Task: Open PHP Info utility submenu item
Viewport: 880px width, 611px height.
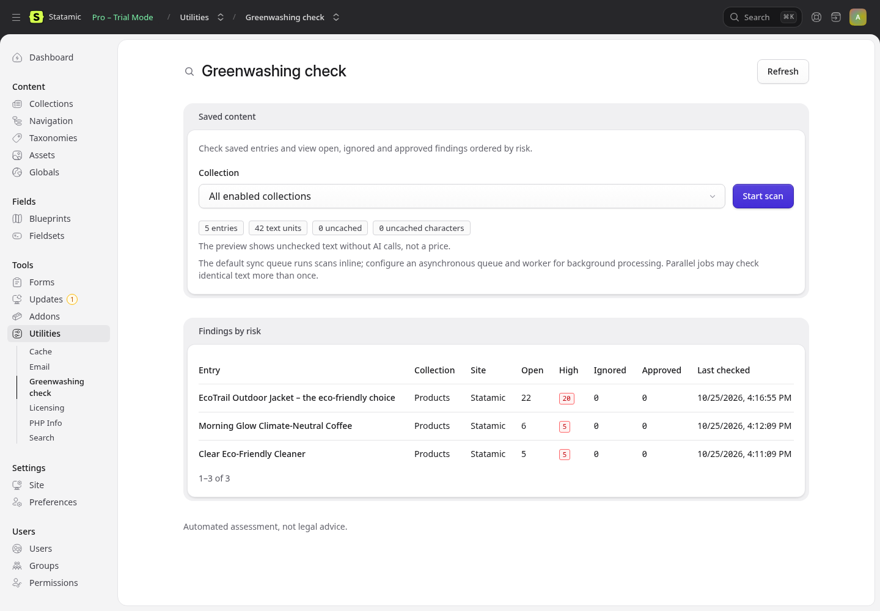Action: point(46,423)
